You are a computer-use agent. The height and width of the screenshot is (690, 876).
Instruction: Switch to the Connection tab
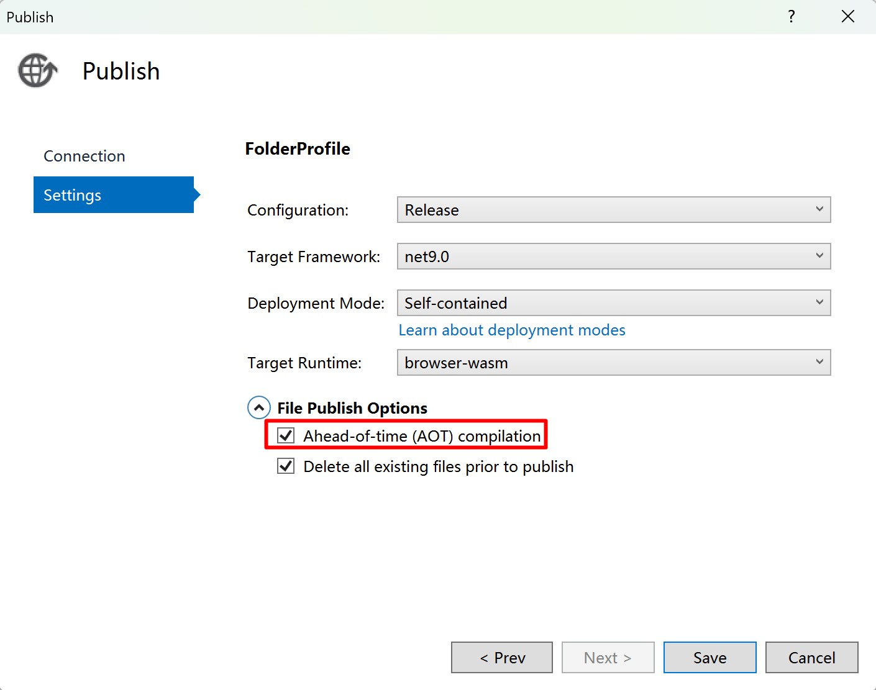tap(84, 156)
